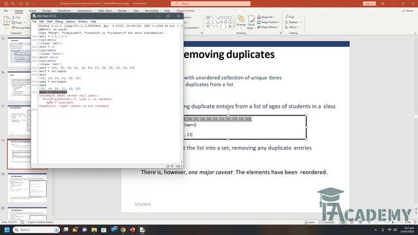418x235 pixels.
Task: Click Ribbon Display Options icon in title bar
Action: coord(383,4)
